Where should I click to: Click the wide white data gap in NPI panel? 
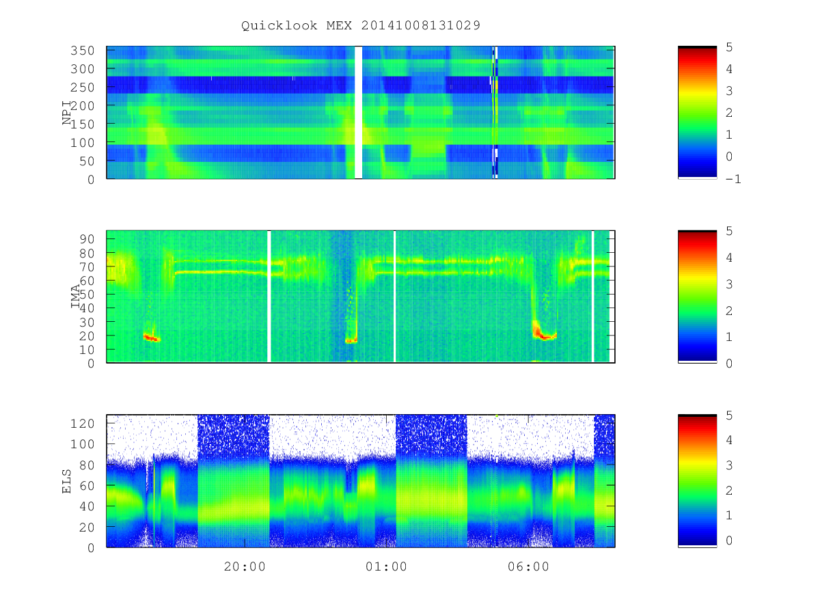pyautogui.click(x=358, y=112)
